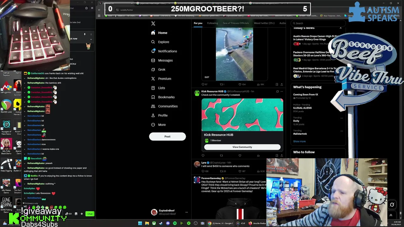Open Spotify from the taskbar
The image size is (404, 227).
(175, 223)
